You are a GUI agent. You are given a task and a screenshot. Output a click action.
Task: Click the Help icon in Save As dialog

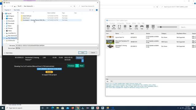pos(97,10)
